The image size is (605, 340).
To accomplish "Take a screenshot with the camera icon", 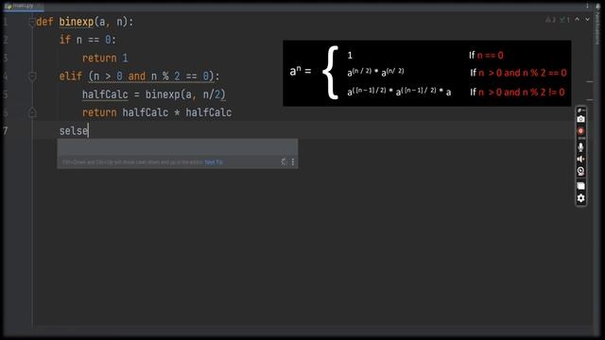I will tap(580, 120).
